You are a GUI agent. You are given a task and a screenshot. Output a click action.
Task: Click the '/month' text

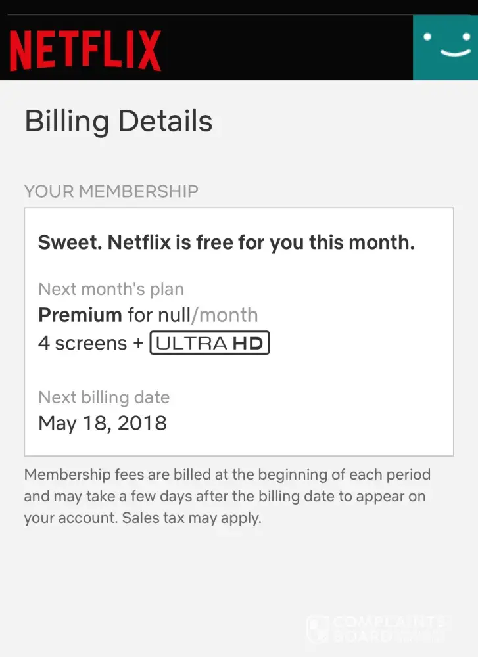pyautogui.click(x=225, y=315)
